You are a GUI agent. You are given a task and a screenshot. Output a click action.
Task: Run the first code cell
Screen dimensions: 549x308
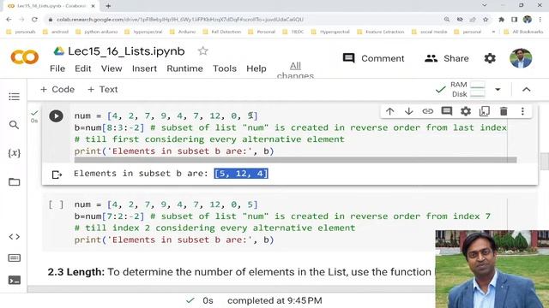click(56, 116)
